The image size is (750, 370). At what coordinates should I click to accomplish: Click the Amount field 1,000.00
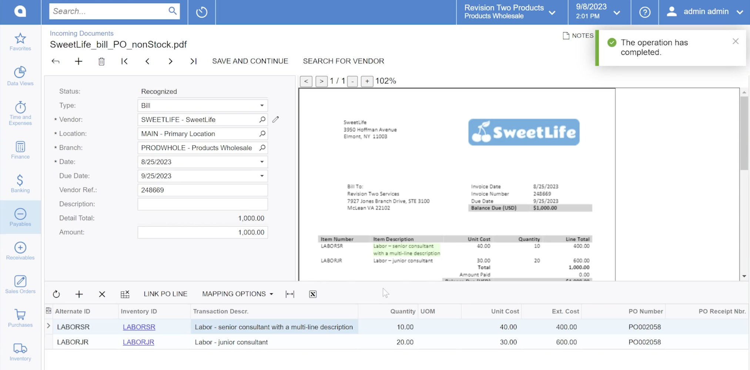pyautogui.click(x=202, y=232)
